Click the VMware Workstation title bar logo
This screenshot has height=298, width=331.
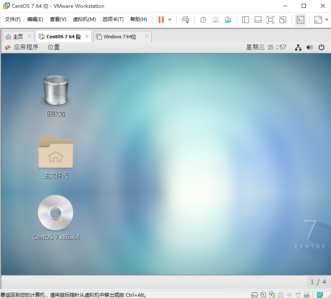pyautogui.click(x=6, y=6)
